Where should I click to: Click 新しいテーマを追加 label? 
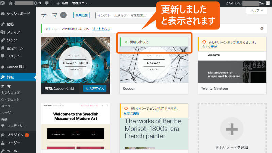(x=232, y=147)
